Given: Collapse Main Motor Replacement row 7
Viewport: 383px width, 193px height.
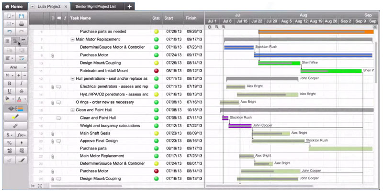Looking at the screenshot, I should tap(73, 40).
